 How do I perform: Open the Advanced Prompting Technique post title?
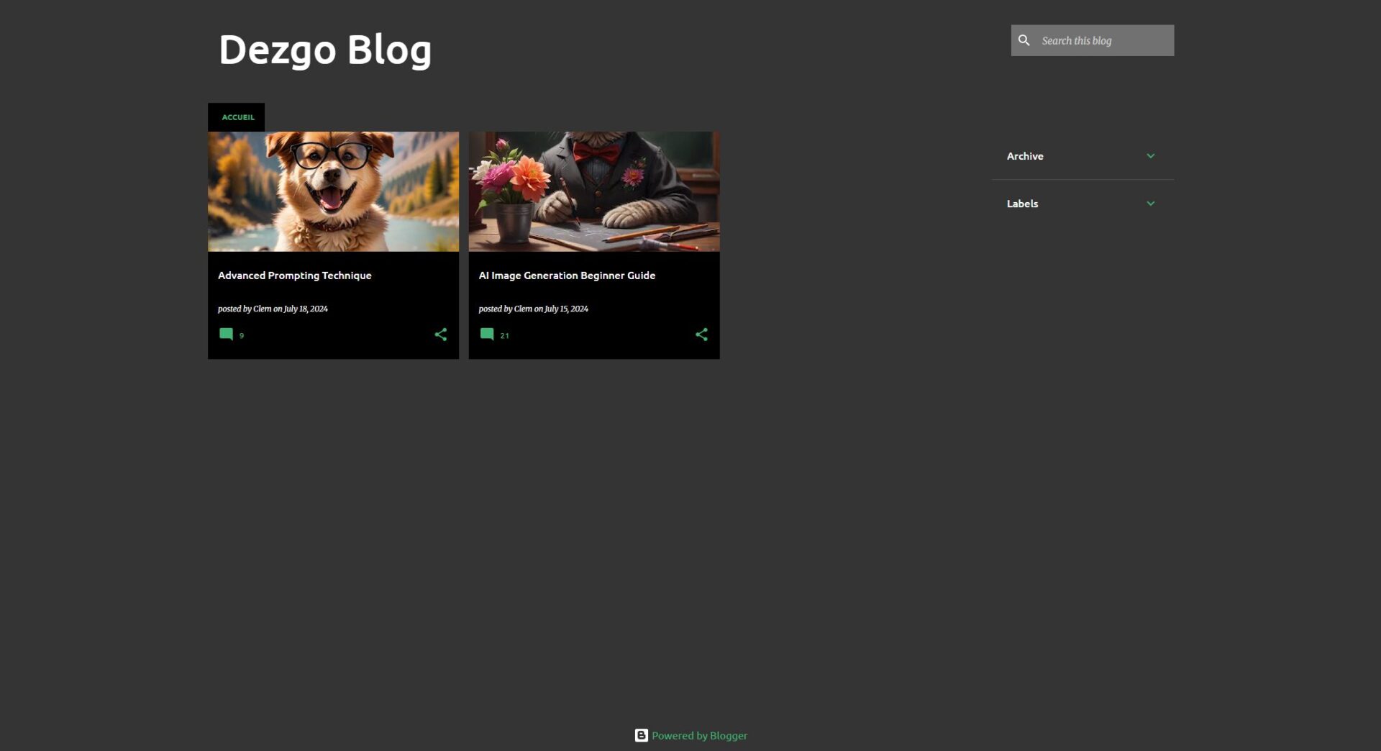[x=294, y=276]
